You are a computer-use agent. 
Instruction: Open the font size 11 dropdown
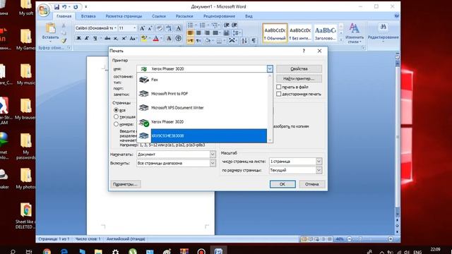click(135, 28)
